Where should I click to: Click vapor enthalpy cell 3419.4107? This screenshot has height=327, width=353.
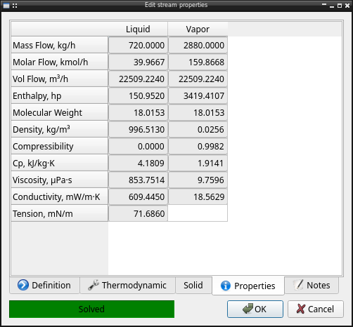click(x=198, y=95)
